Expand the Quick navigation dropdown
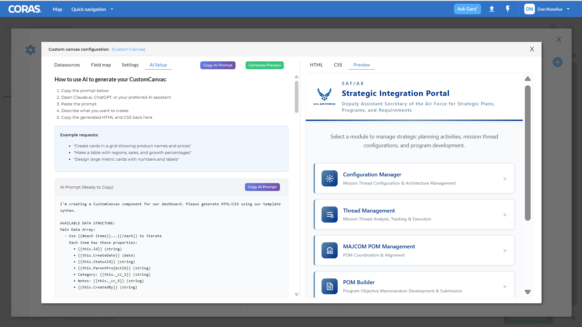 (92, 9)
